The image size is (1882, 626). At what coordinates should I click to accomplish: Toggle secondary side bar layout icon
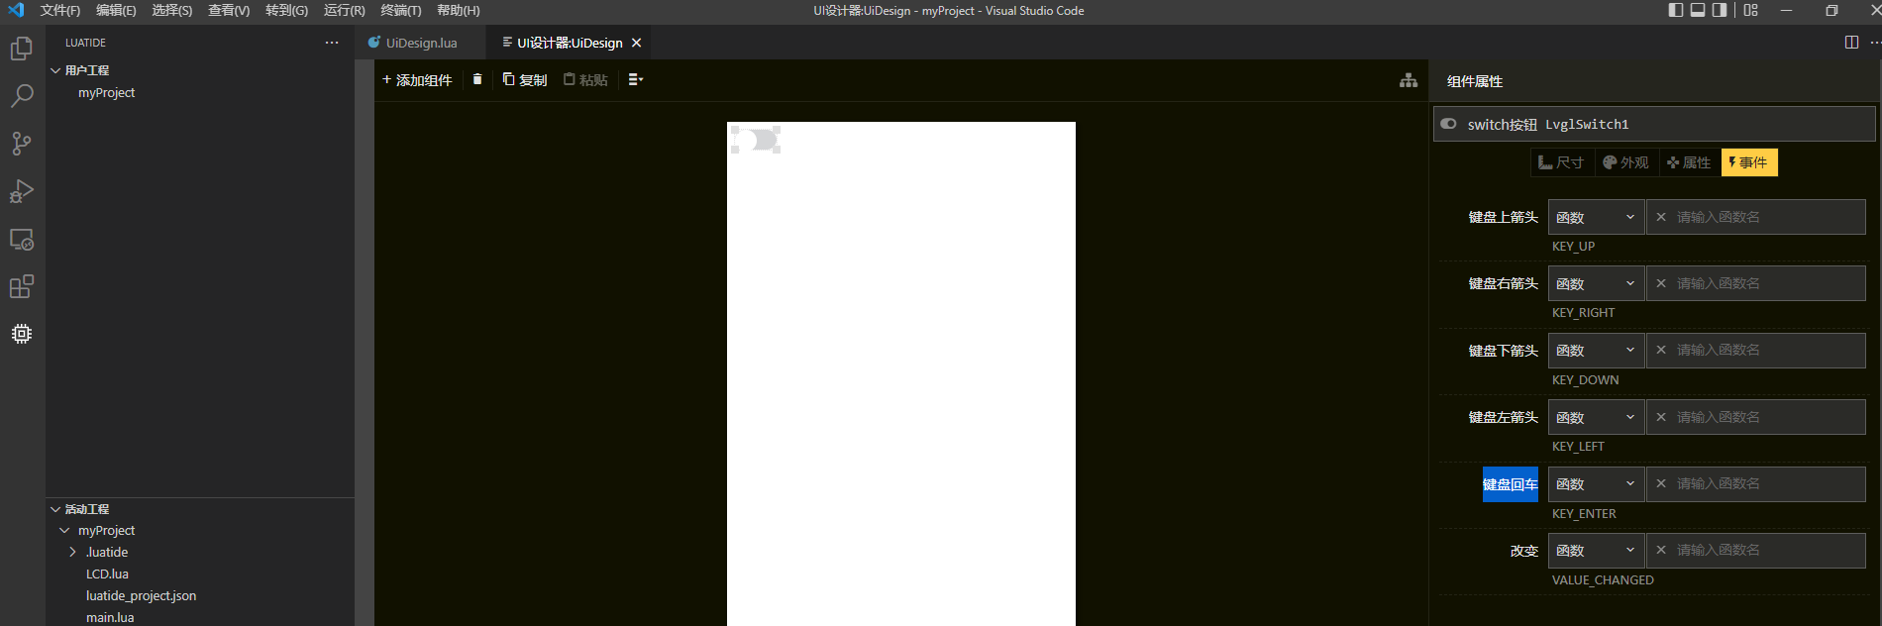pyautogui.click(x=1720, y=10)
